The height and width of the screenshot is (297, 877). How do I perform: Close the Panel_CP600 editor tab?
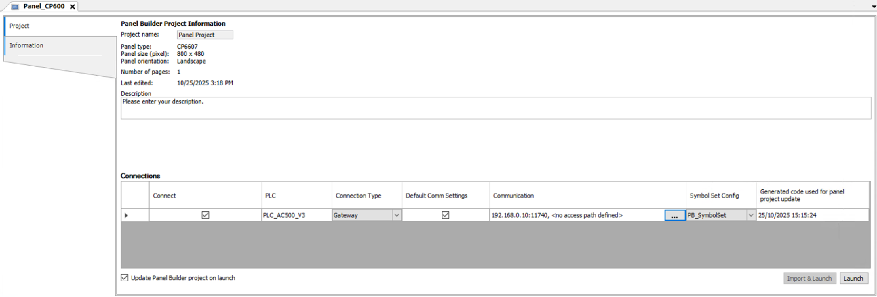coord(73,7)
